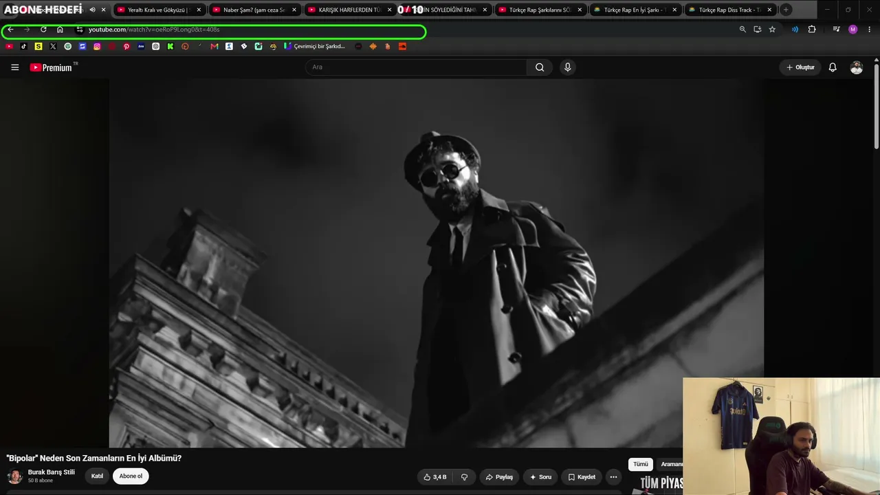Click the Katıl join button
880x495 pixels.
pos(97,476)
